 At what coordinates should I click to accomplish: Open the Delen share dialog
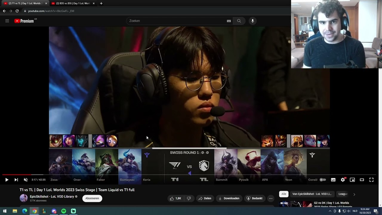click(x=205, y=198)
